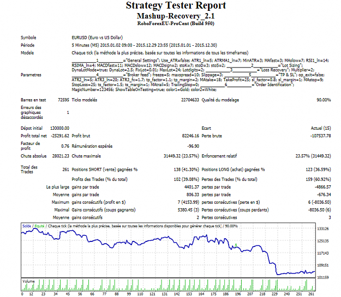
Task: Select loss trades '159 (60.92%)'
Action: (x=319, y=179)
